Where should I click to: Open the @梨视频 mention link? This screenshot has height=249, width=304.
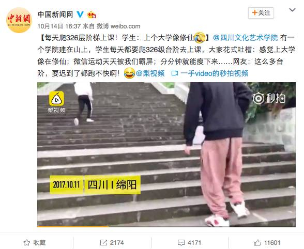[150, 73]
